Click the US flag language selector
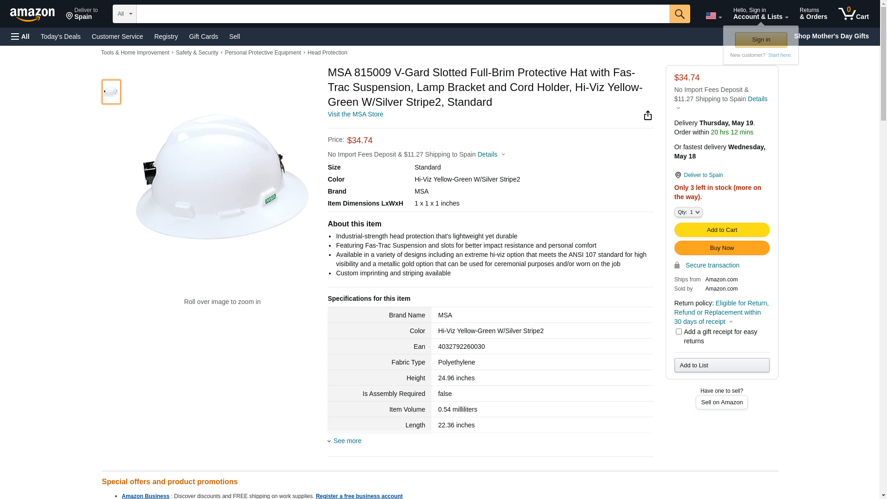 [x=713, y=16]
